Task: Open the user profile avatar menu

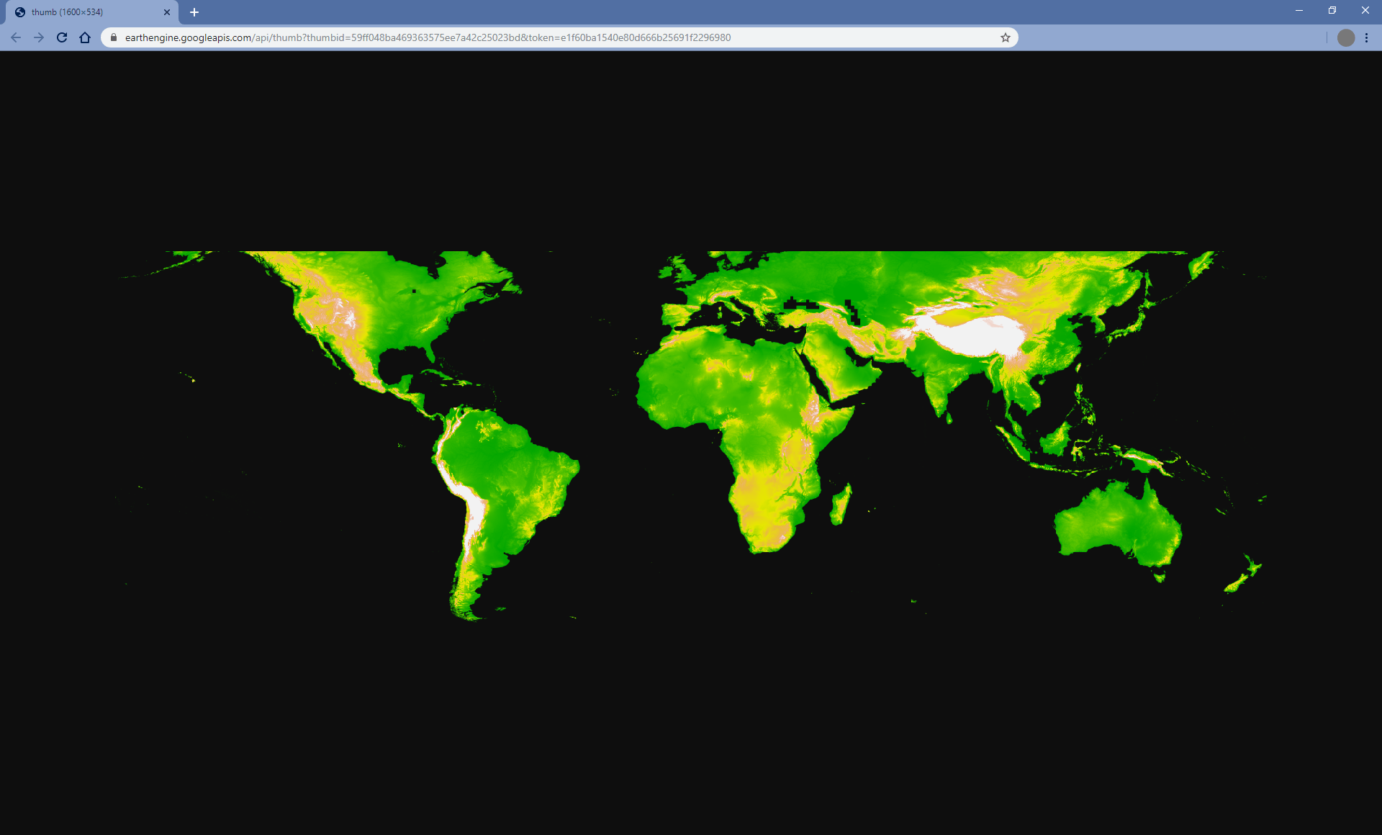Action: (1345, 37)
